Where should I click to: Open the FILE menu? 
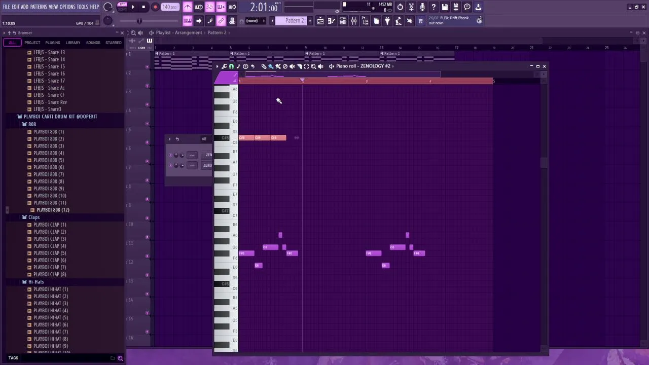[7, 7]
